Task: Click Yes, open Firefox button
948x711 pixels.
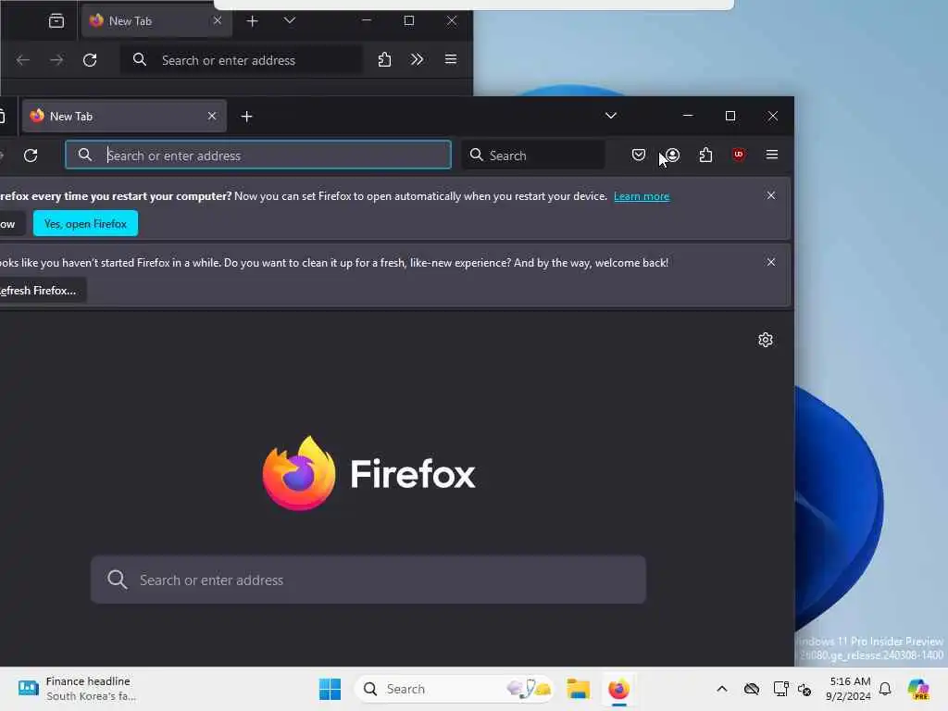Action: coord(85,224)
